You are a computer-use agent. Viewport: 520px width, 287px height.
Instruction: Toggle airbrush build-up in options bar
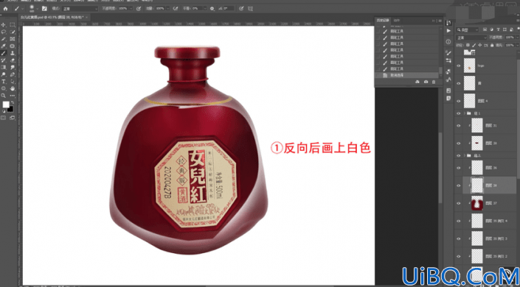tap(176, 9)
